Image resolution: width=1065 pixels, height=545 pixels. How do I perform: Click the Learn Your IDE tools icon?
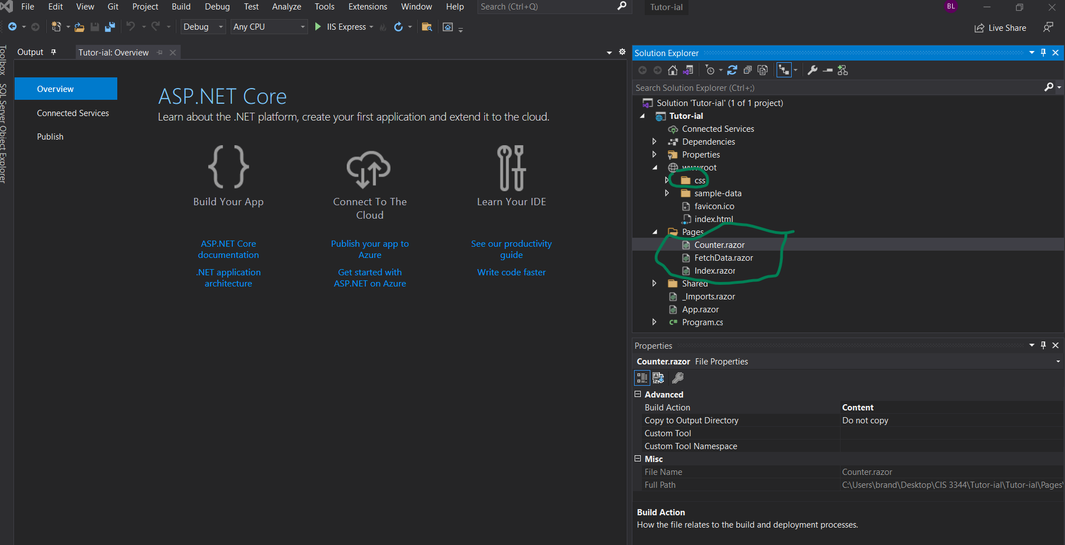(511, 168)
